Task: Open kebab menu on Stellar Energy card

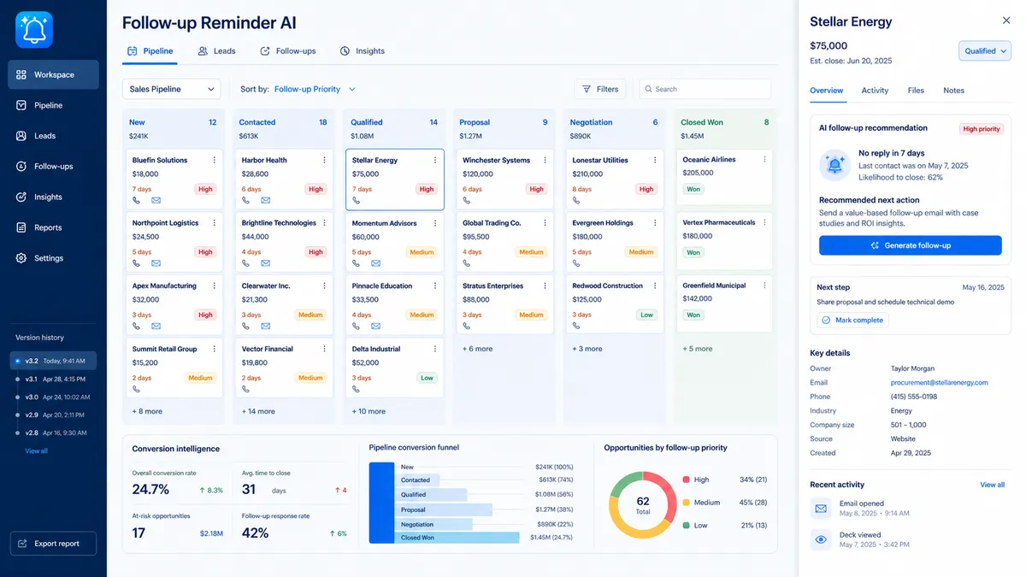Action: pyautogui.click(x=434, y=160)
